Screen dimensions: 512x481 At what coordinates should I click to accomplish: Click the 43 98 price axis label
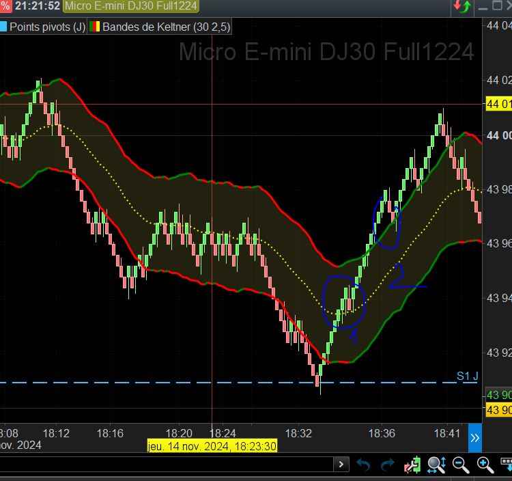click(x=498, y=189)
